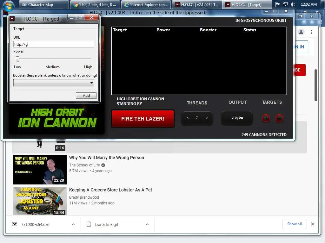Image resolution: width=325 pixels, height=243 pixels.
Task: Close the downloads bar
Action: click(313, 224)
